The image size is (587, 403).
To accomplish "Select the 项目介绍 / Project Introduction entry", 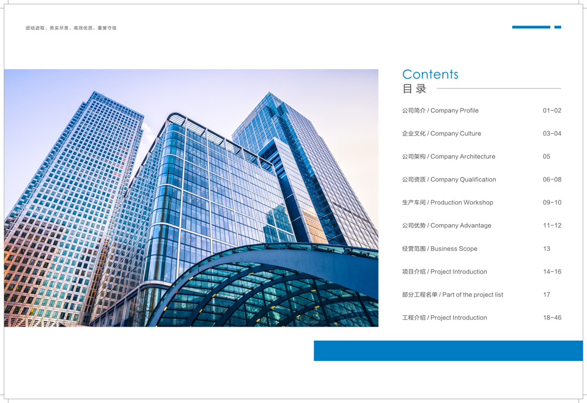I will point(445,272).
